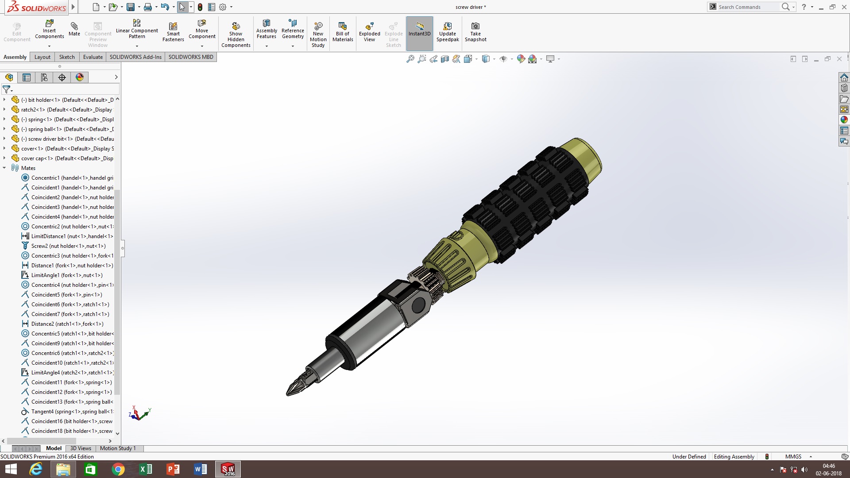Click the Rebuild traffic light icon
Viewport: 850px width, 478px height.
click(200, 7)
